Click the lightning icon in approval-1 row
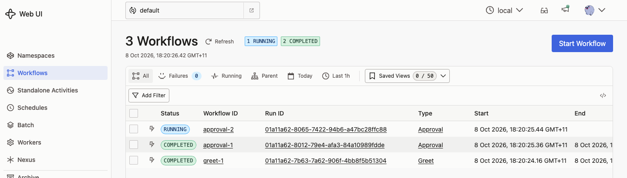627x178 pixels. point(152,144)
